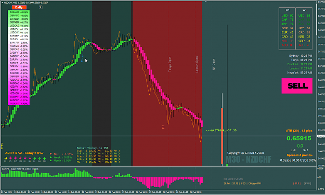The height and width of the screenshot is (195, 325).
Task: Click the London Open vertical marker
Action: tap(197, 64)
